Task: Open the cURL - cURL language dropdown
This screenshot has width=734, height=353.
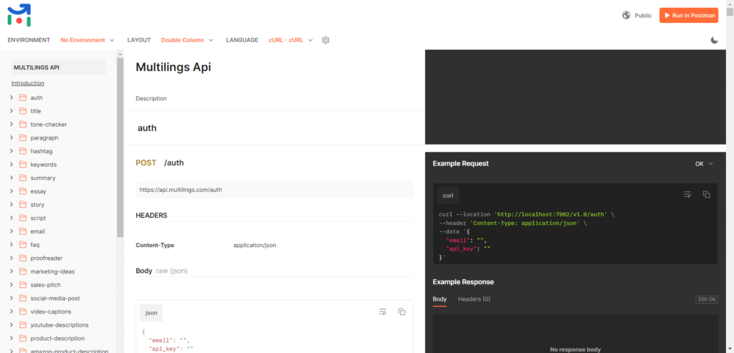Action: (x=291, y=40)
